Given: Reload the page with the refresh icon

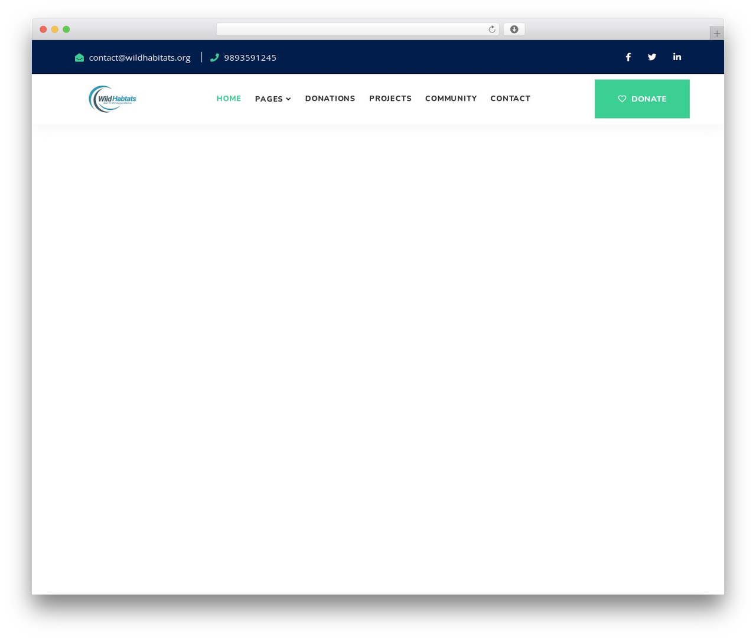Looking at the screenshot, I should pos(491,30).
